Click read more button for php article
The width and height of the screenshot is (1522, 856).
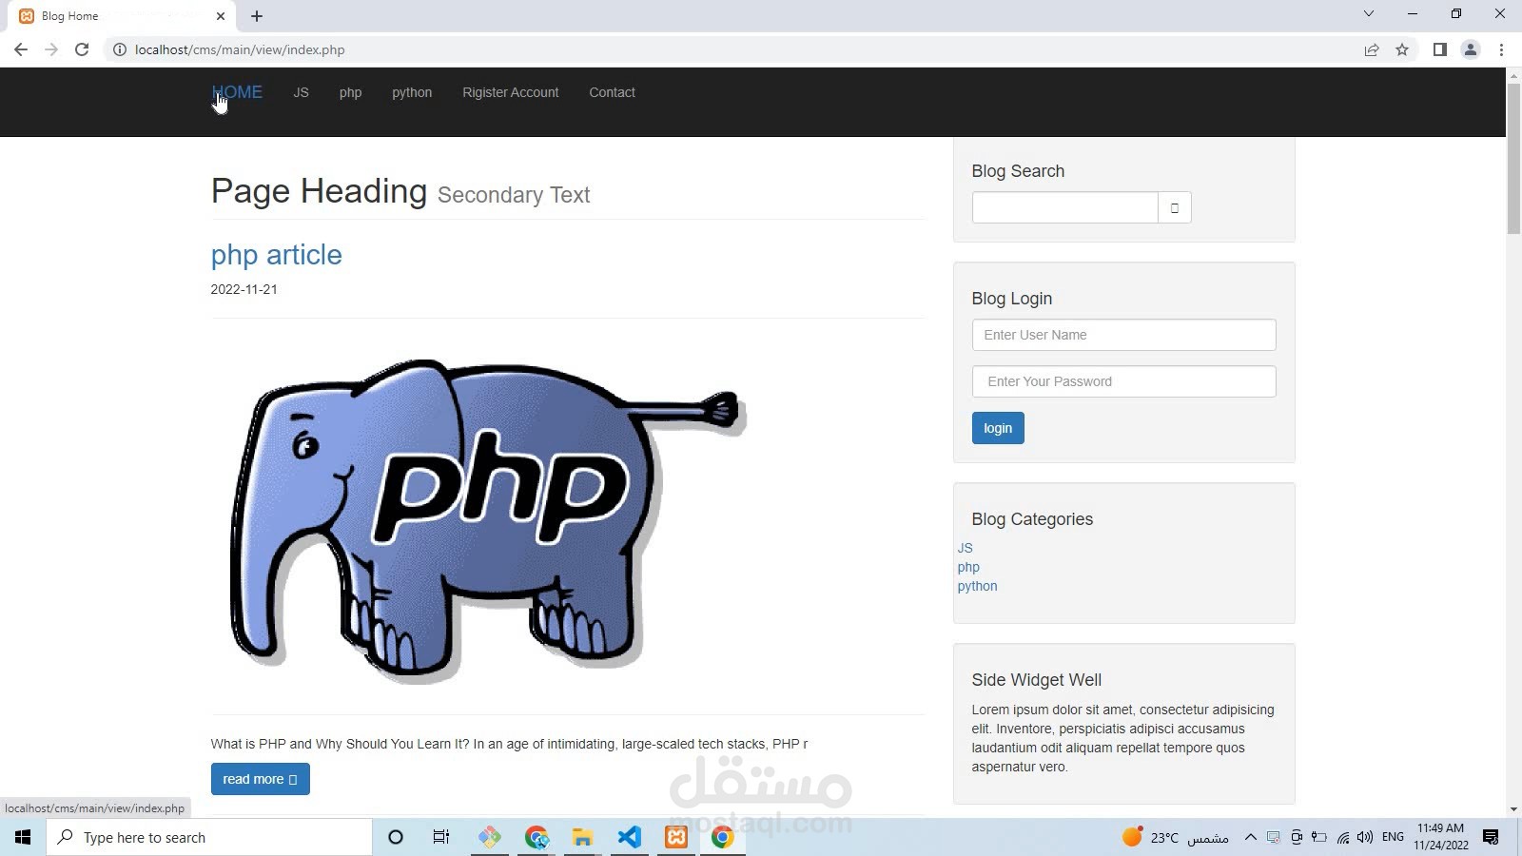(x=260, y=779)
